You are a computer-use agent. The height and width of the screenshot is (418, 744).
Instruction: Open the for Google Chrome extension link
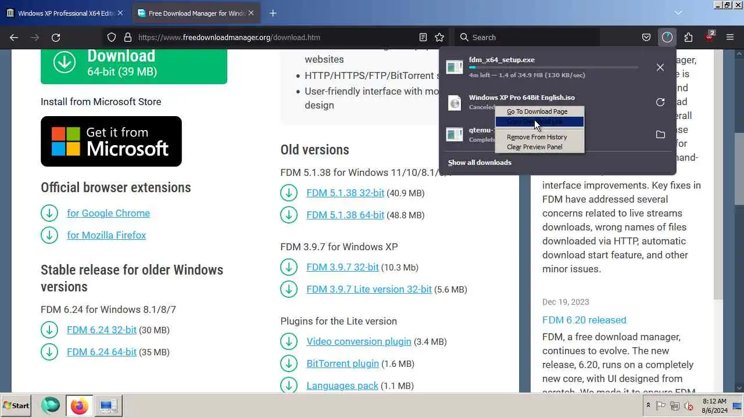(108, 213)
